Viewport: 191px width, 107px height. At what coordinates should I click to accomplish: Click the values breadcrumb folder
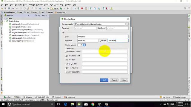coord(49,12)
